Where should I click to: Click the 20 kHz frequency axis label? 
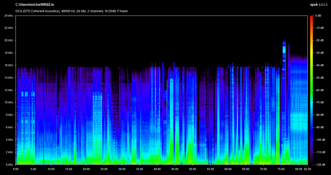pos(9,41)
